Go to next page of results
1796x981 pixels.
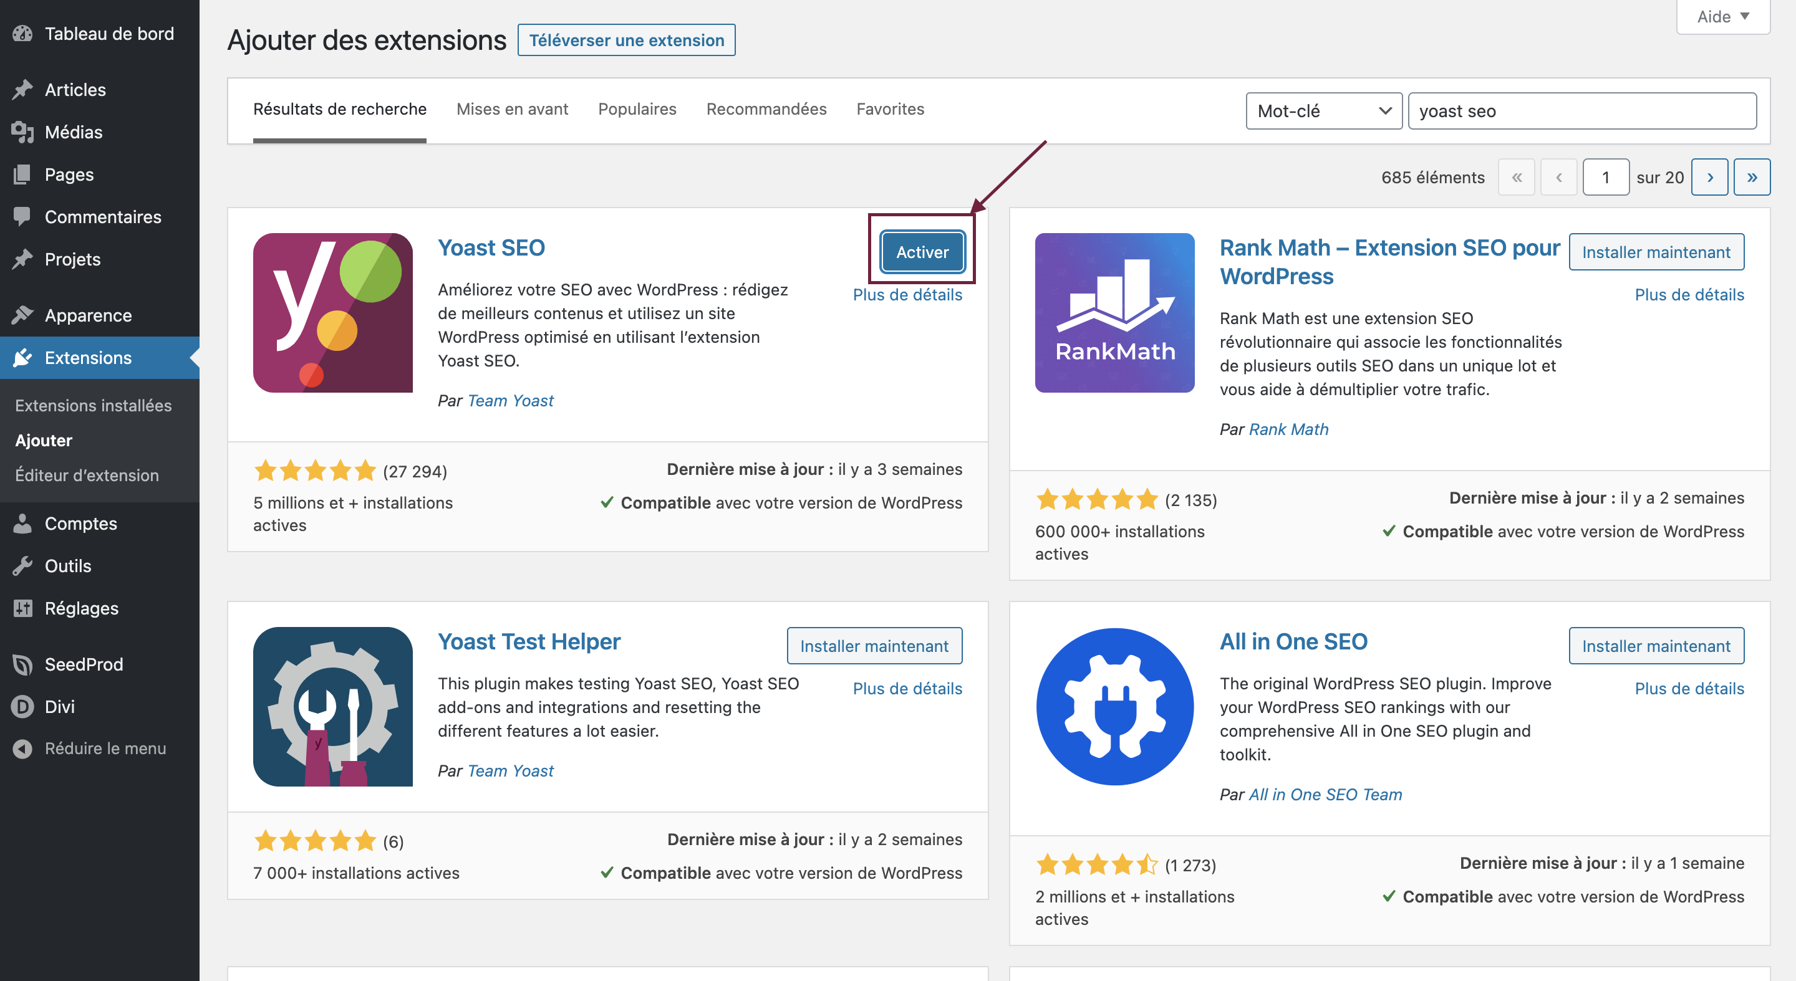(x=1709, y=177)
